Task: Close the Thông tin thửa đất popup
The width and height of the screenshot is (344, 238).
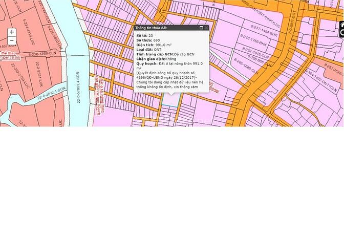Action: pyautogui.click(x=206, y=28)
